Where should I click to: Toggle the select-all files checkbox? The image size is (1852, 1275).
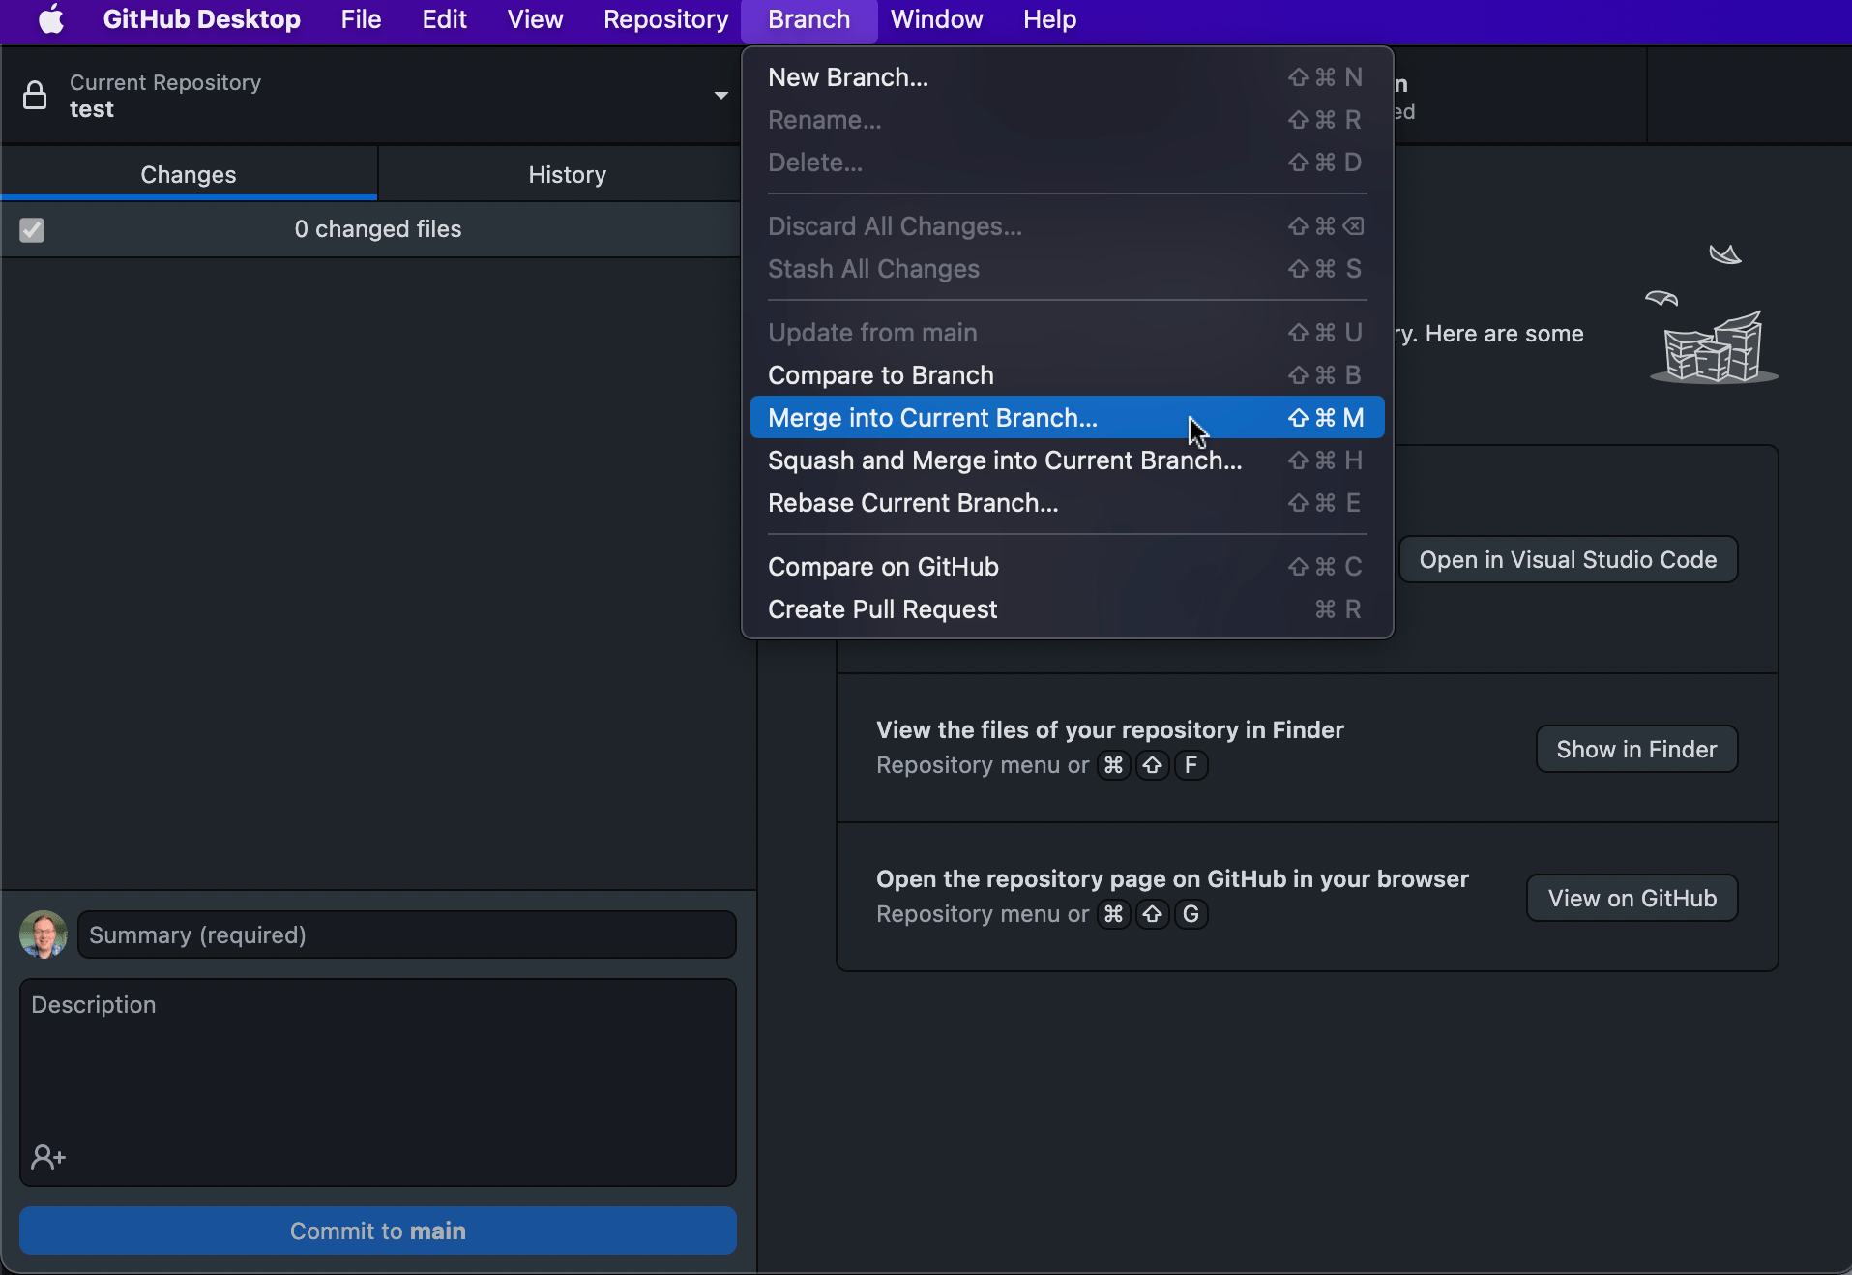point(32,229)
